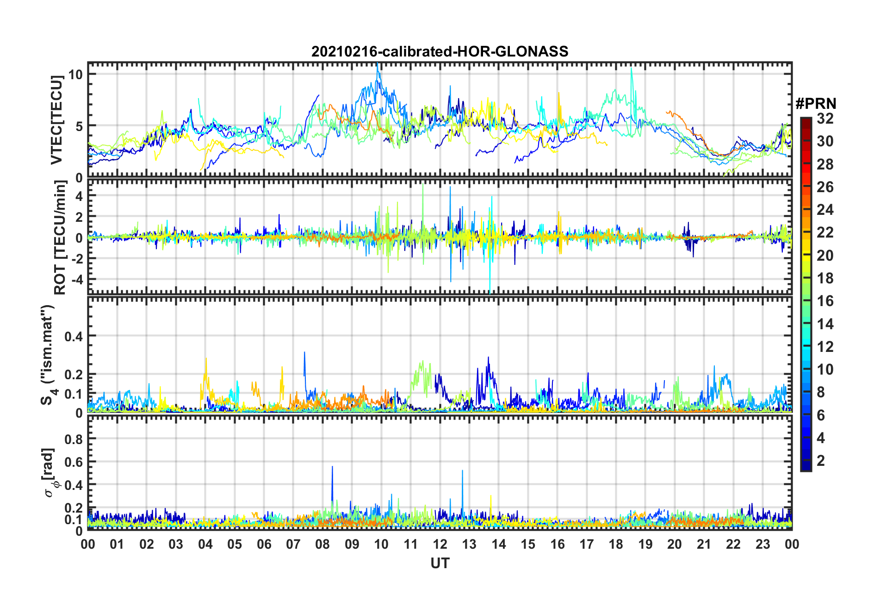
Task: Click the 06 hour tick label
Action: [x=264, y=544]
